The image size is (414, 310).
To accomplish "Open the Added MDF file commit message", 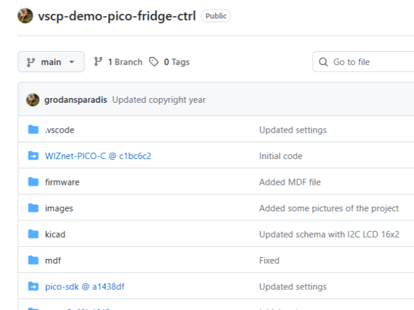I will tap(290, 182).
